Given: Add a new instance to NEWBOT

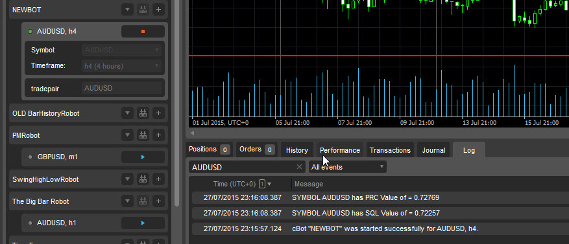Looking at the screenshot, I should click(x=158, y=10).
